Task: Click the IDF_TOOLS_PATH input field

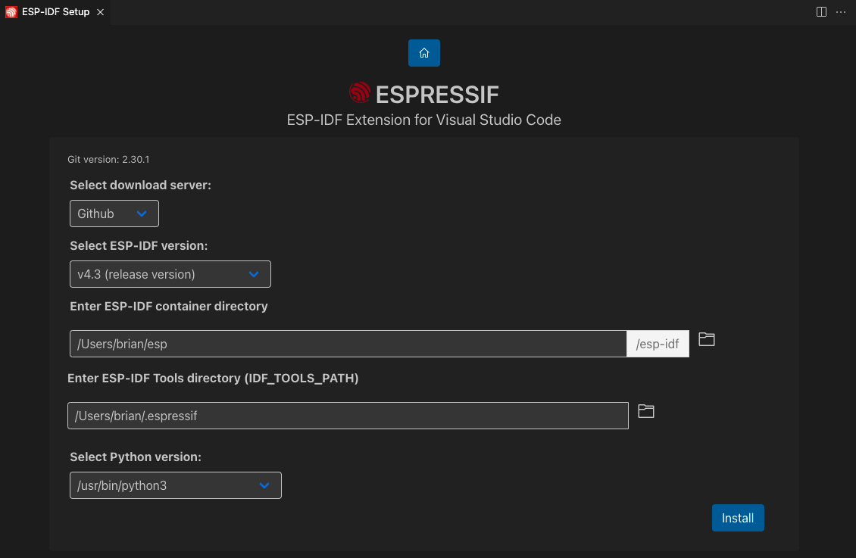Action: coord(348,415)
